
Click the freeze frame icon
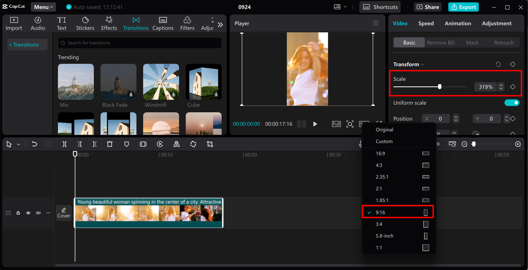click(143, 144)
